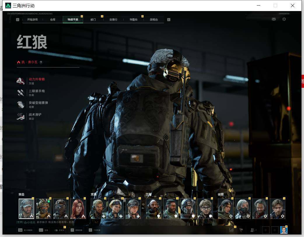This screenshot has width=304, height=237.
Task: Select the female support operator wearing a helmet
Action: pyautogui.click(x=133, y=209)
